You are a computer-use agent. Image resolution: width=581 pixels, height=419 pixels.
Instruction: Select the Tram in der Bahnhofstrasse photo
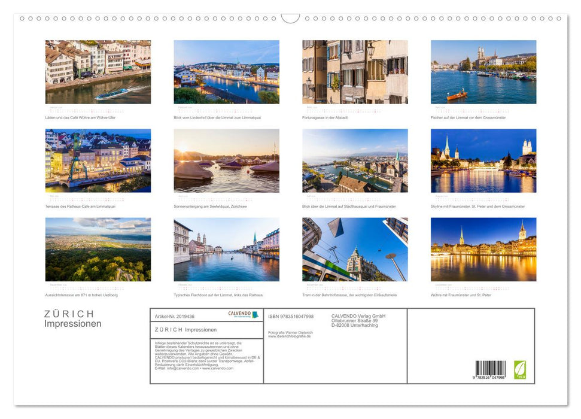click(x=354, y=249)
